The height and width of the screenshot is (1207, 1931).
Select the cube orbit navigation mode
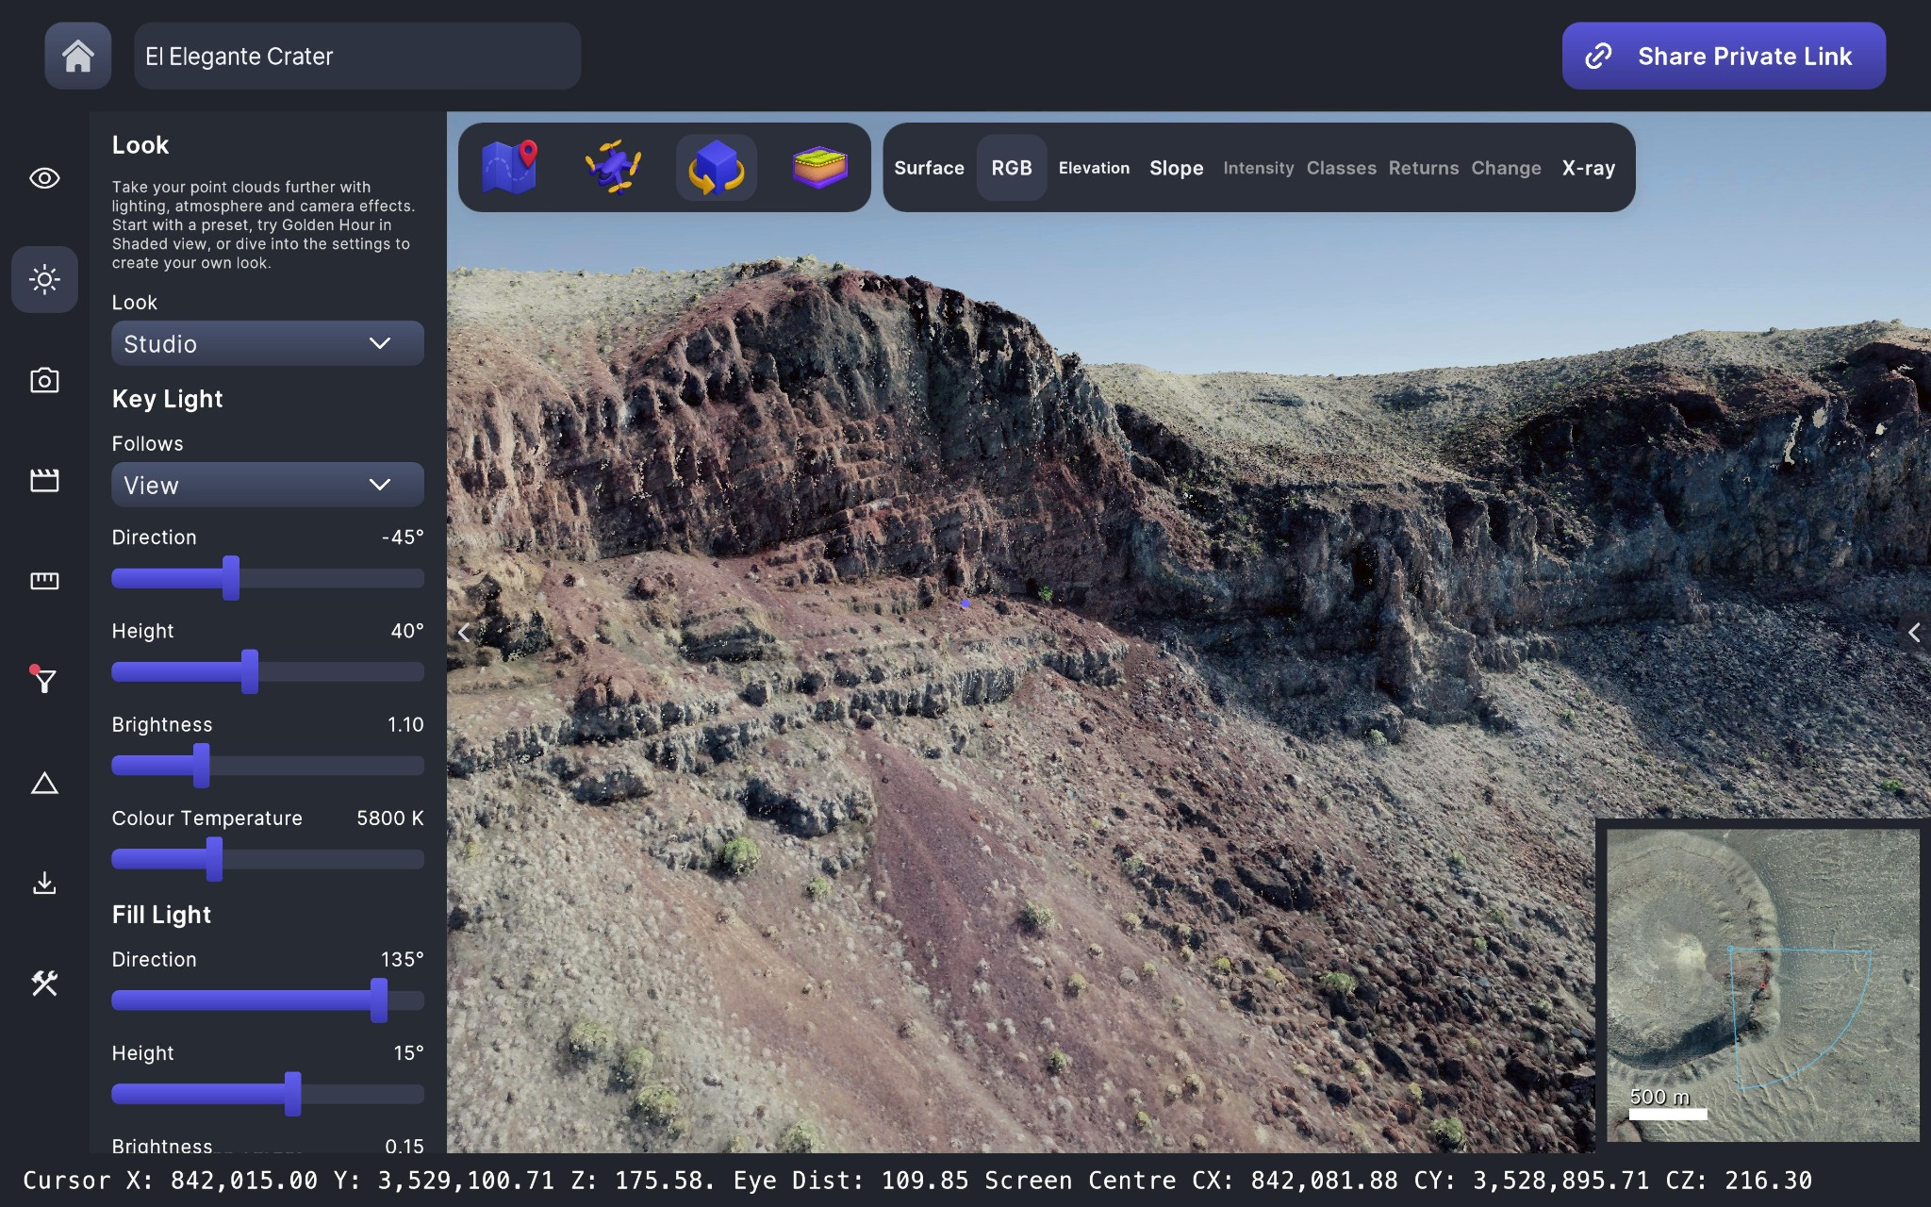pyautogui.click(x=717, y=167)
